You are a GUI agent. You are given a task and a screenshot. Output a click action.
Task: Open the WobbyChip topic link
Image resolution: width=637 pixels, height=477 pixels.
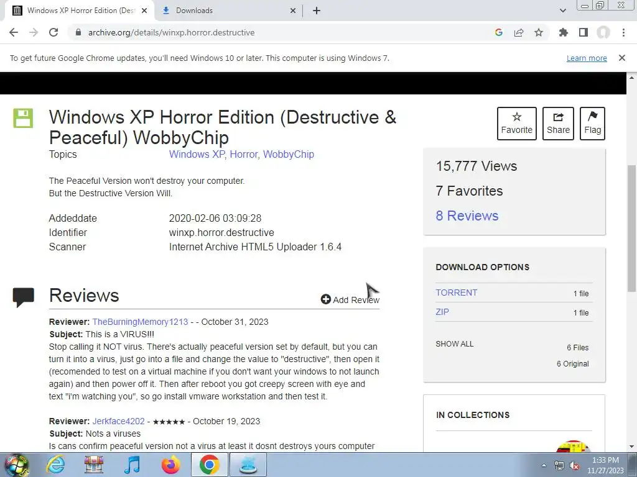(289, 154)
